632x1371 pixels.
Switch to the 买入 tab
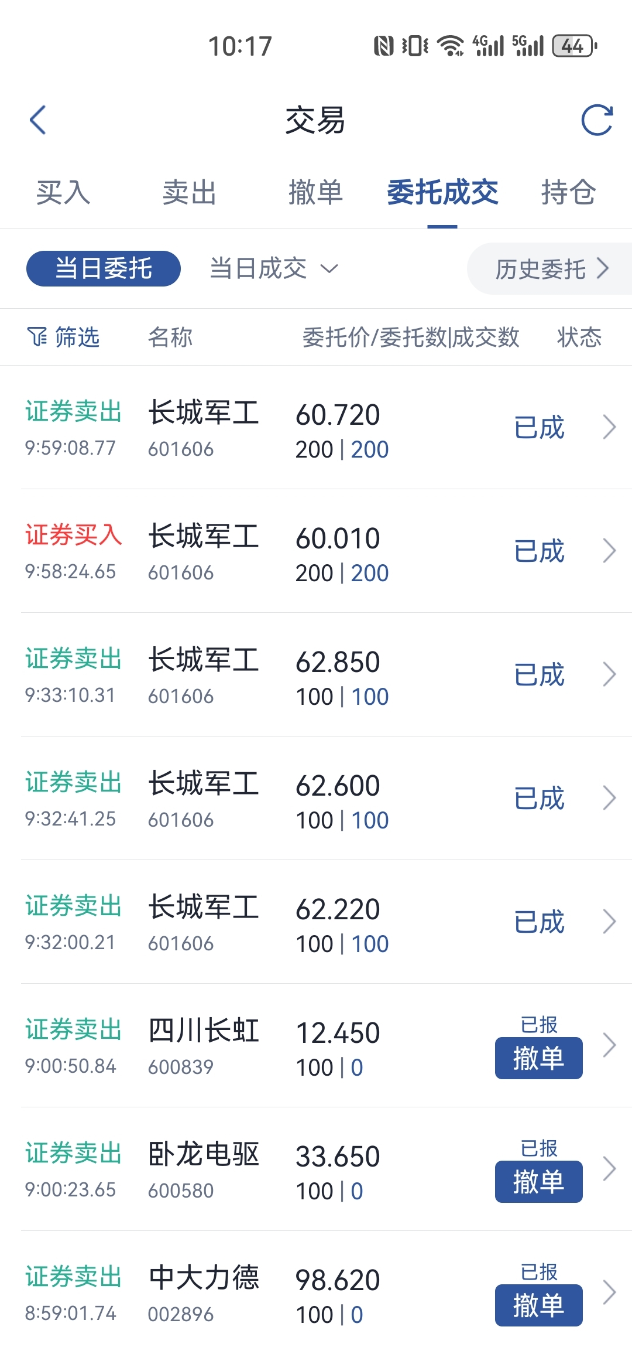click(x=63, y=193)
